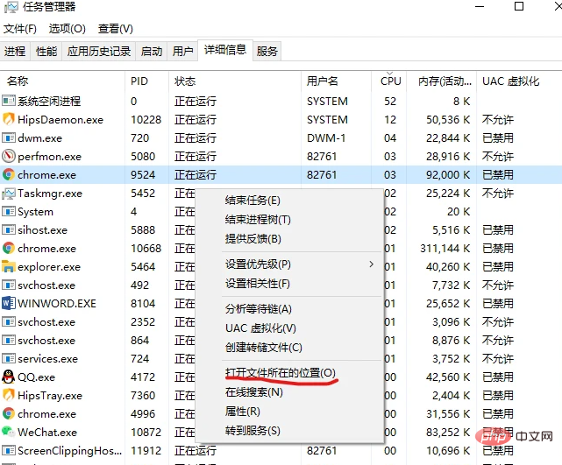Sort by the CPU column header

click(389, 81)
